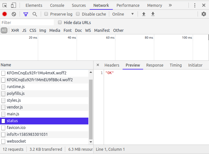Close the DevTools panel
This screenshot has height=154, width=209.
[x=204, y=5]
